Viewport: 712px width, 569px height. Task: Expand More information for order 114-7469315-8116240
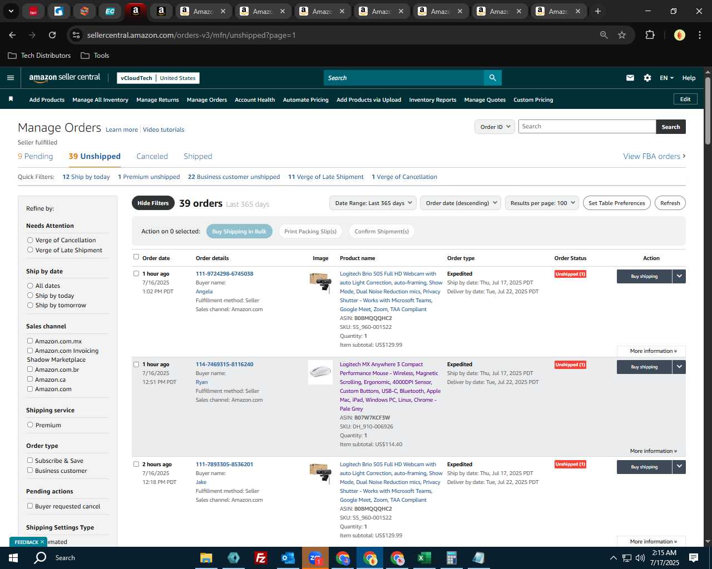pos(653,451)
